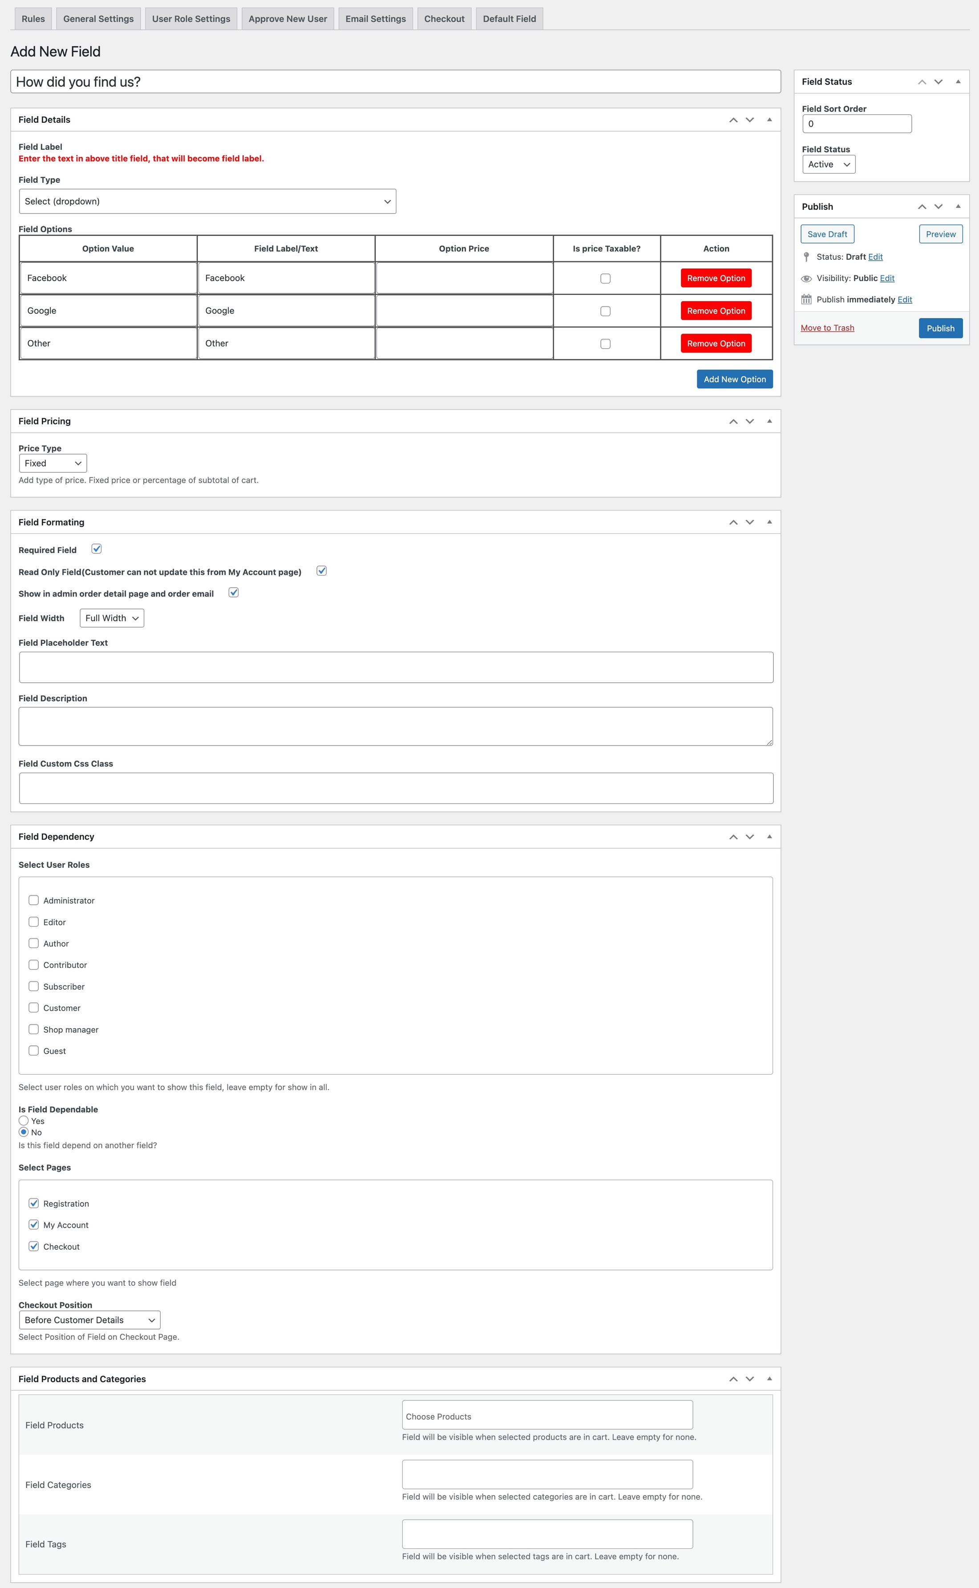The width and height of the screenshot is (979, 1588).
Task: Move the Field Formating panel down
Action: [750, 522]
